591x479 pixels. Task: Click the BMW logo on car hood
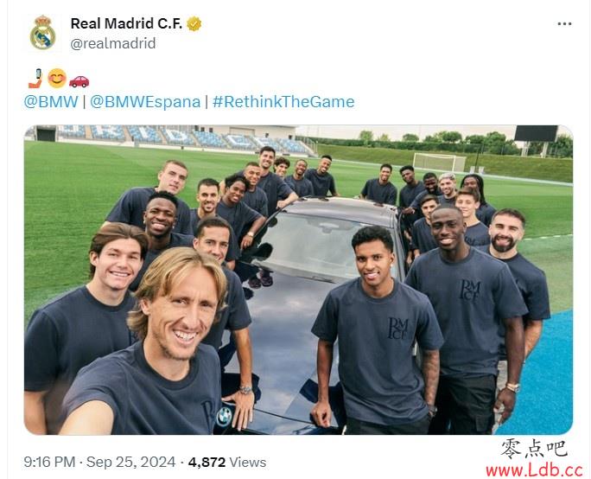pyautogui.click(x=224, y=417)
